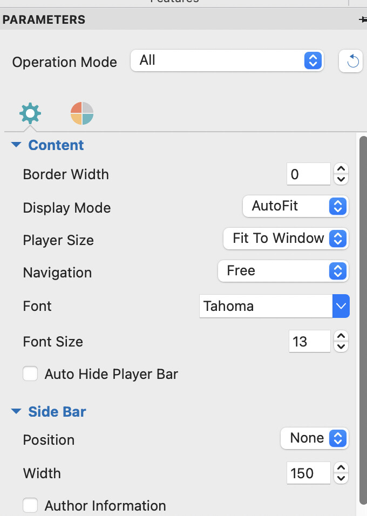This screenshot has height=516, width=367.
Task: Open the Operation Mode dropdown
Action: (x=227, y=60)
